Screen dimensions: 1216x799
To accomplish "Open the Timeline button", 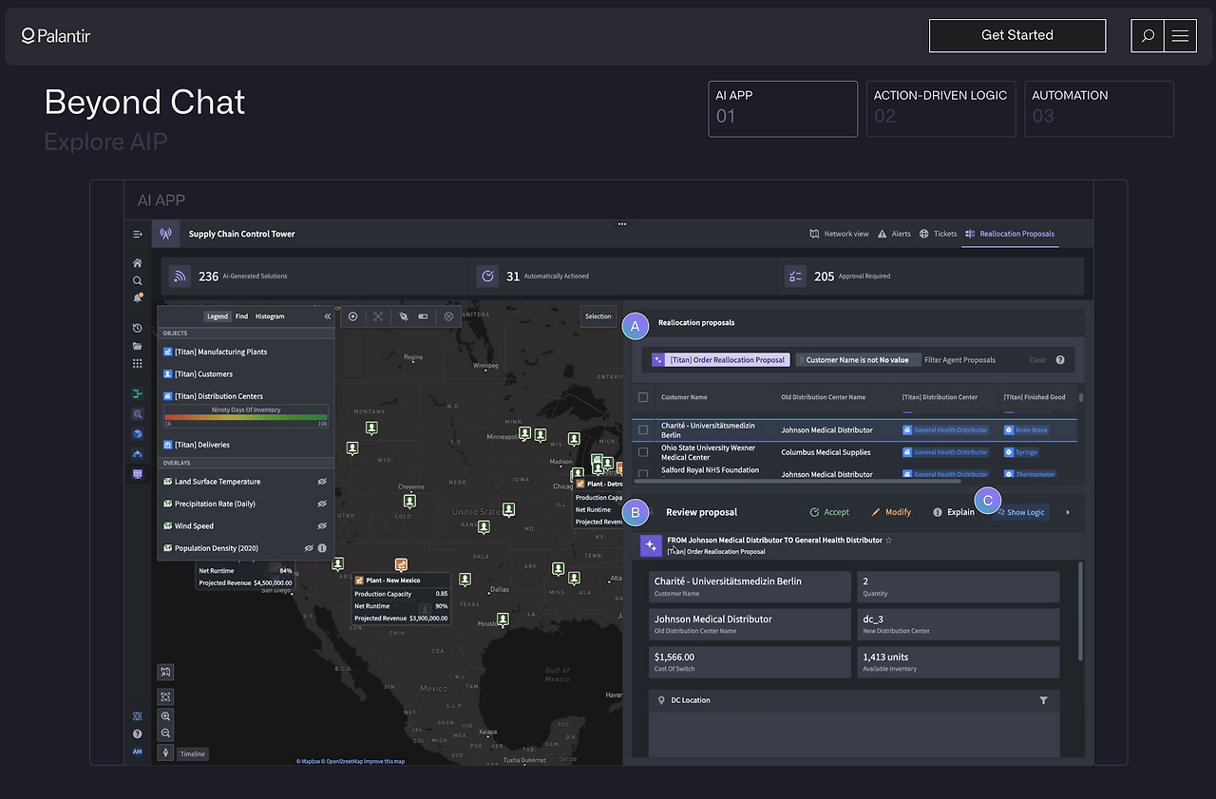I will coord(193,753).
